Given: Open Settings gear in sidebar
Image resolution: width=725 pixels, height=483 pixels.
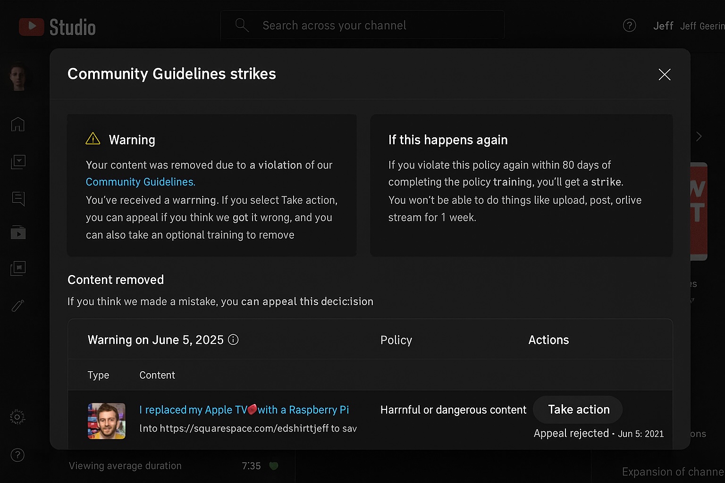Looking at the screenshot, I should pyautogui.click(x=17, y=417).
